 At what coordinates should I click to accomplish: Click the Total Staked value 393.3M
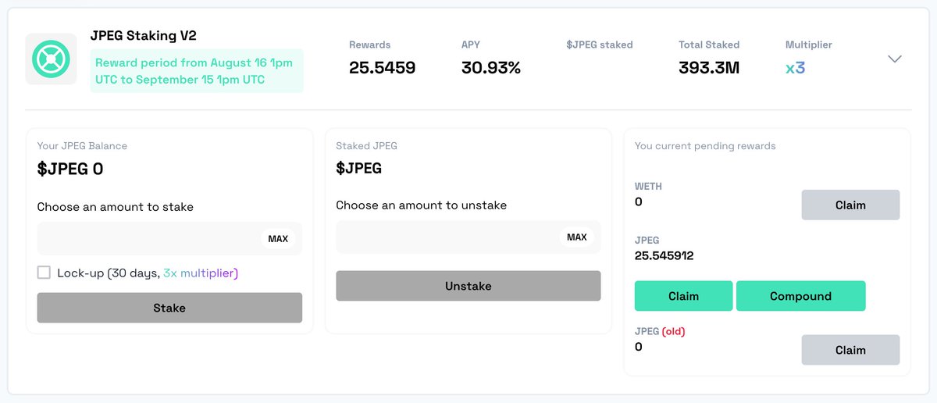coord(710,68)
